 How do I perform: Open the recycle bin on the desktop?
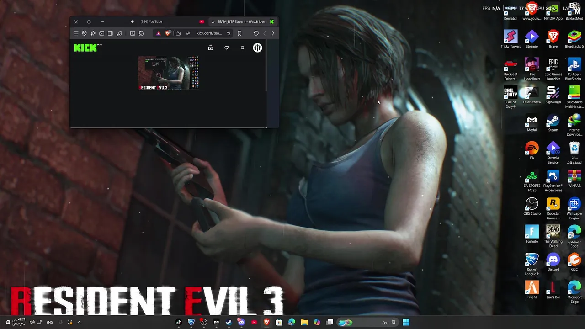coord(574,154)
